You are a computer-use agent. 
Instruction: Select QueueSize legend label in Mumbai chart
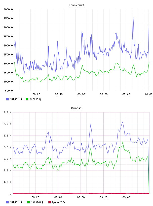coord(59,202)
